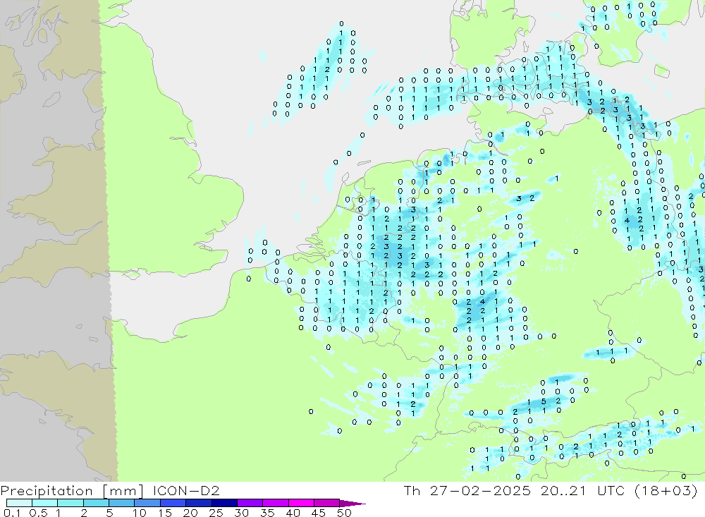
Task: Click the 0.1–0.5 mm legend color swatch
Action: coord(19,503)
